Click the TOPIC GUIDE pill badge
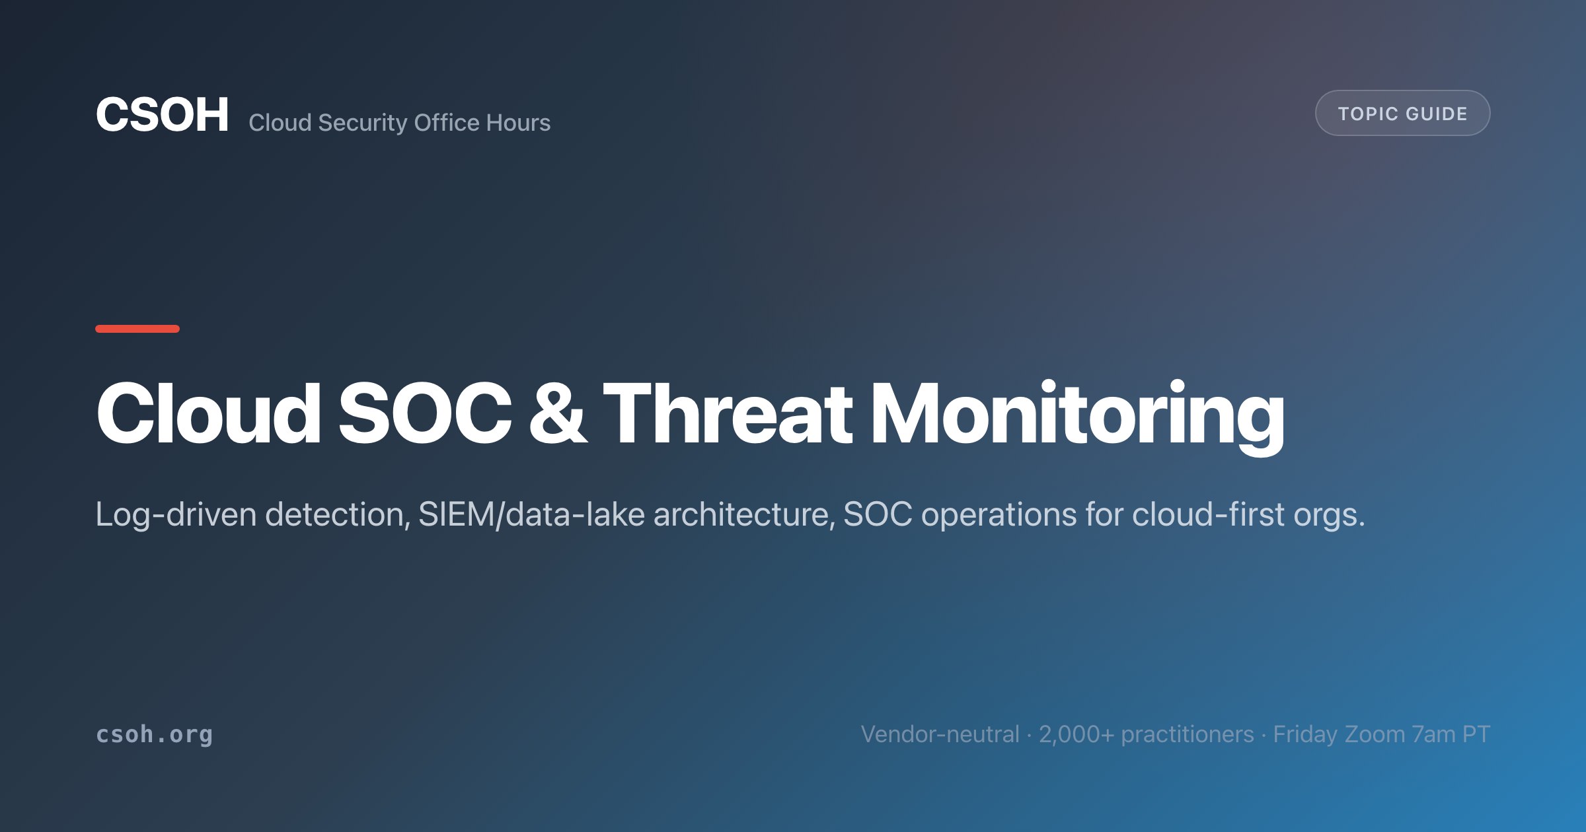 [x=1402, y=113]
